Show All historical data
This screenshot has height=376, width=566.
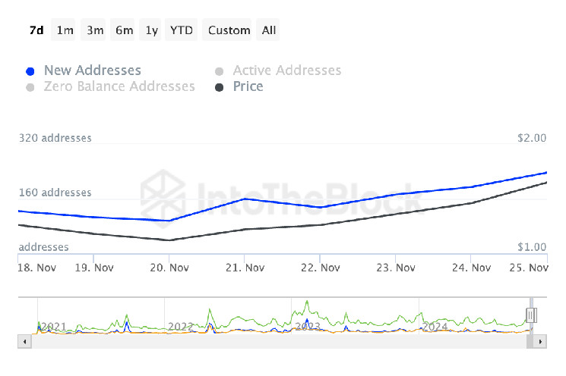pyautogui.click(x=268, y=30)
